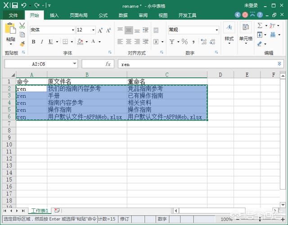The height and width of the screenshot is (225, 288).
Task: Click the fx insert function icon
Action: point(108,64)
